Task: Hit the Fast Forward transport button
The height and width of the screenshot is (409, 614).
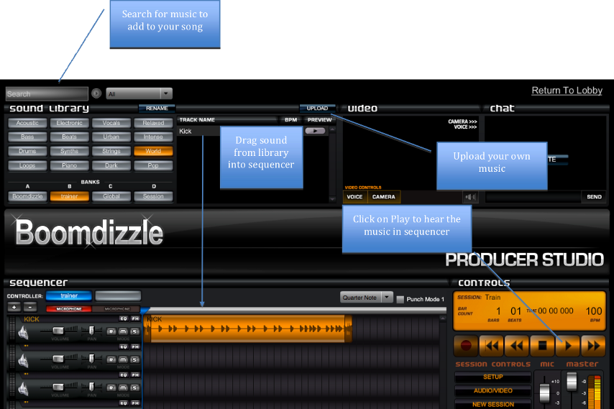Action: (593, 346)
